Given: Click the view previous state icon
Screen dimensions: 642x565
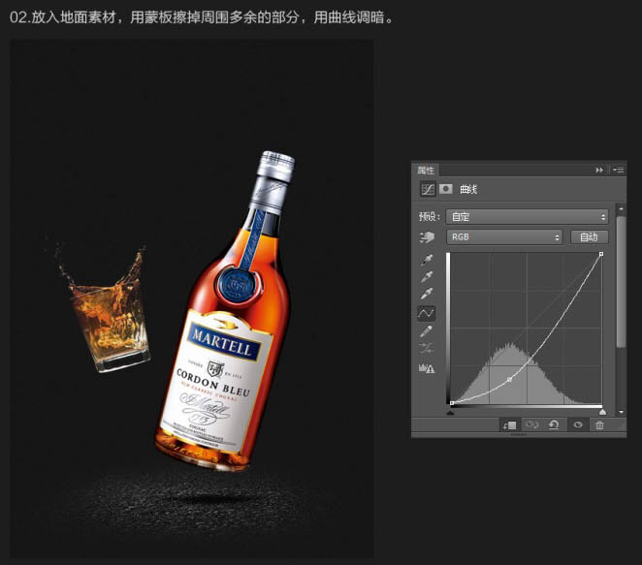Looking at the screenshot, I should [531, 425].
